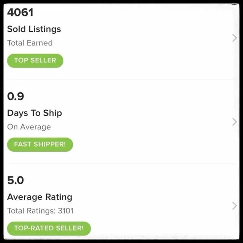Click the Days To Ship row area

[x=121, y=122]
